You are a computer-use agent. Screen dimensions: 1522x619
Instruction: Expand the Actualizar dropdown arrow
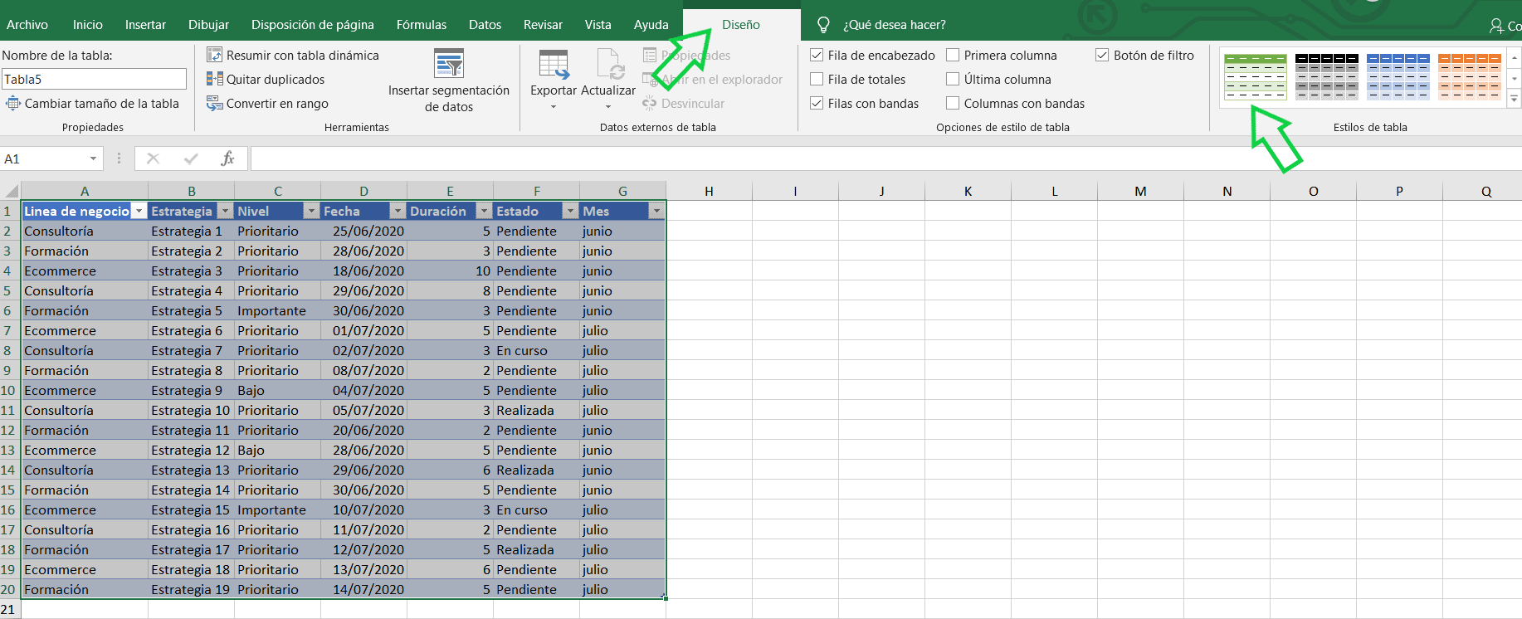click(608, 106)
